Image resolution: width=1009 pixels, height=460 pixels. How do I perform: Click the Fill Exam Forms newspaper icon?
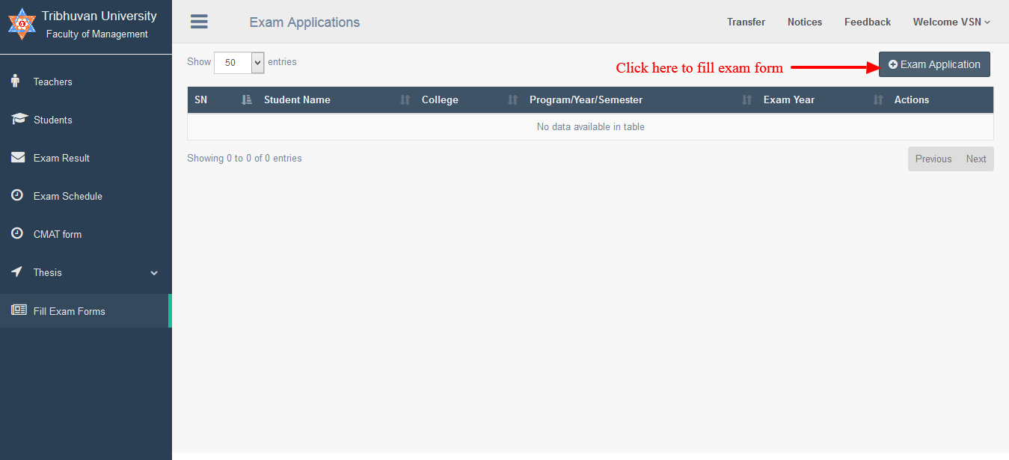coord(19,310)
